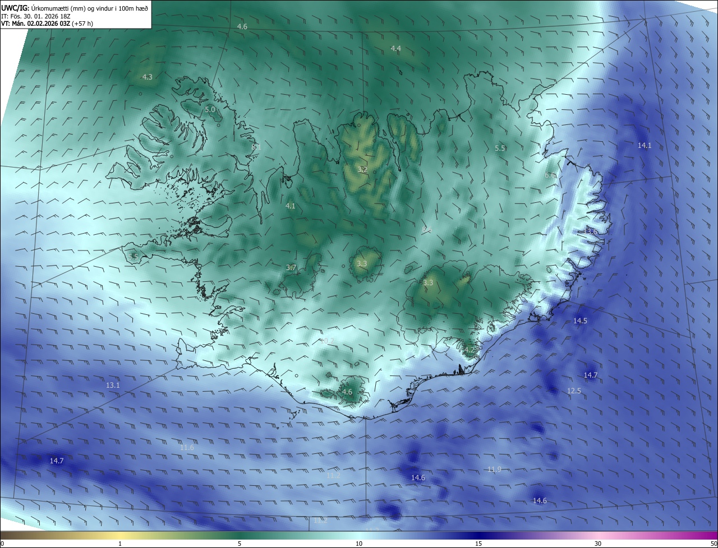Click the 11.9 value label
718x548 pixels.
click(x=494, y=470)
